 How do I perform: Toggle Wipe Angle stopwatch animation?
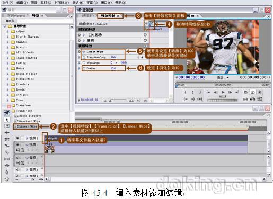(84, 62)
